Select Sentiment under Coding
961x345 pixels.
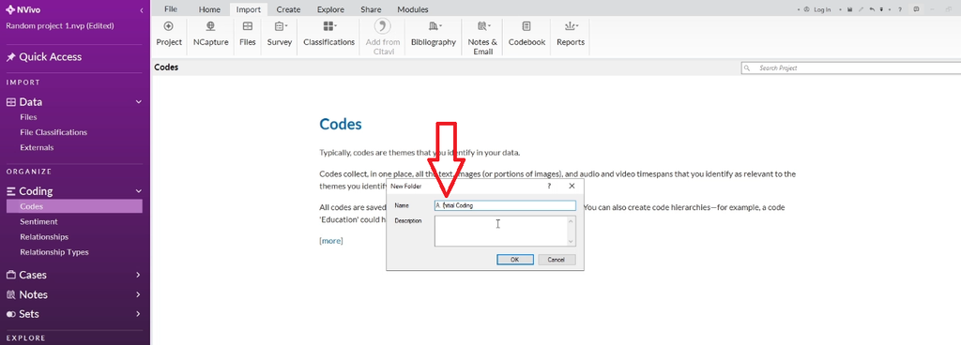(38, 221)
